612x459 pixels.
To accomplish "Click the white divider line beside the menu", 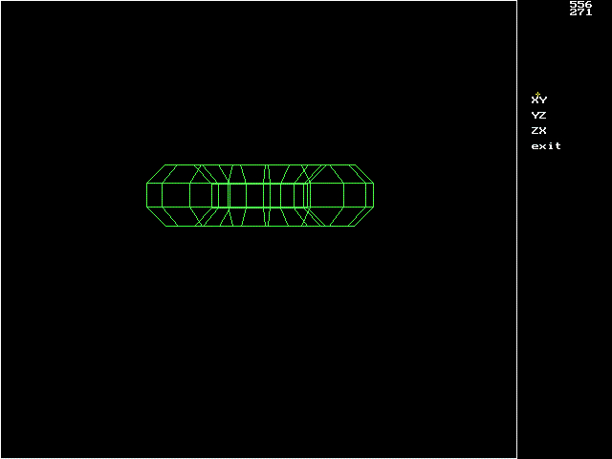I will [x=517, y=229].
